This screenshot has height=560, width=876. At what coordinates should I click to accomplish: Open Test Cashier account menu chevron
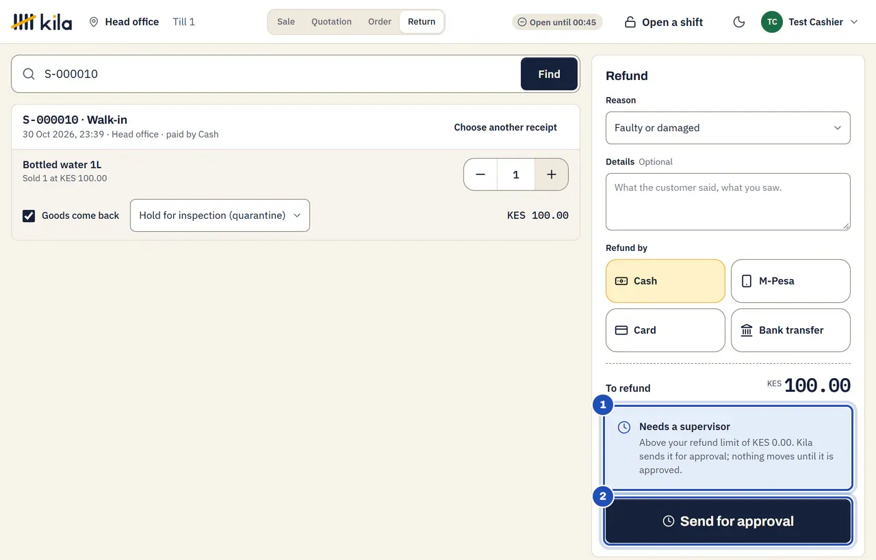click(x=854, y=22)
